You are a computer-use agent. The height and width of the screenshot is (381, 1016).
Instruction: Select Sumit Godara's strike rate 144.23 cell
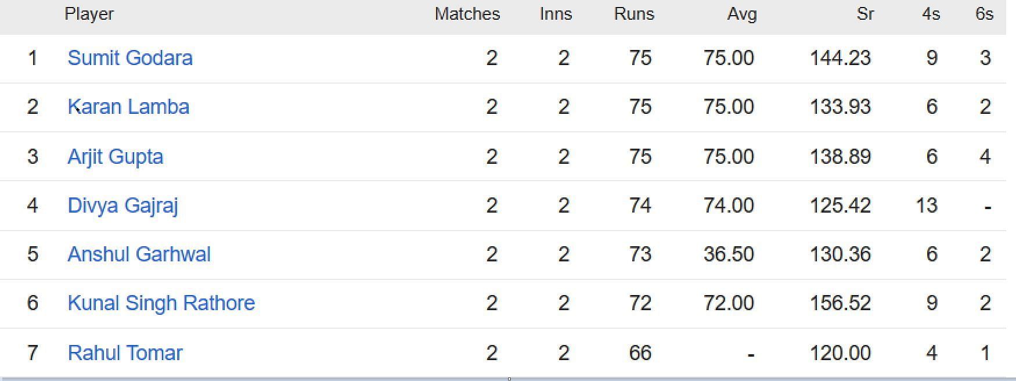(x=840, y=58)
